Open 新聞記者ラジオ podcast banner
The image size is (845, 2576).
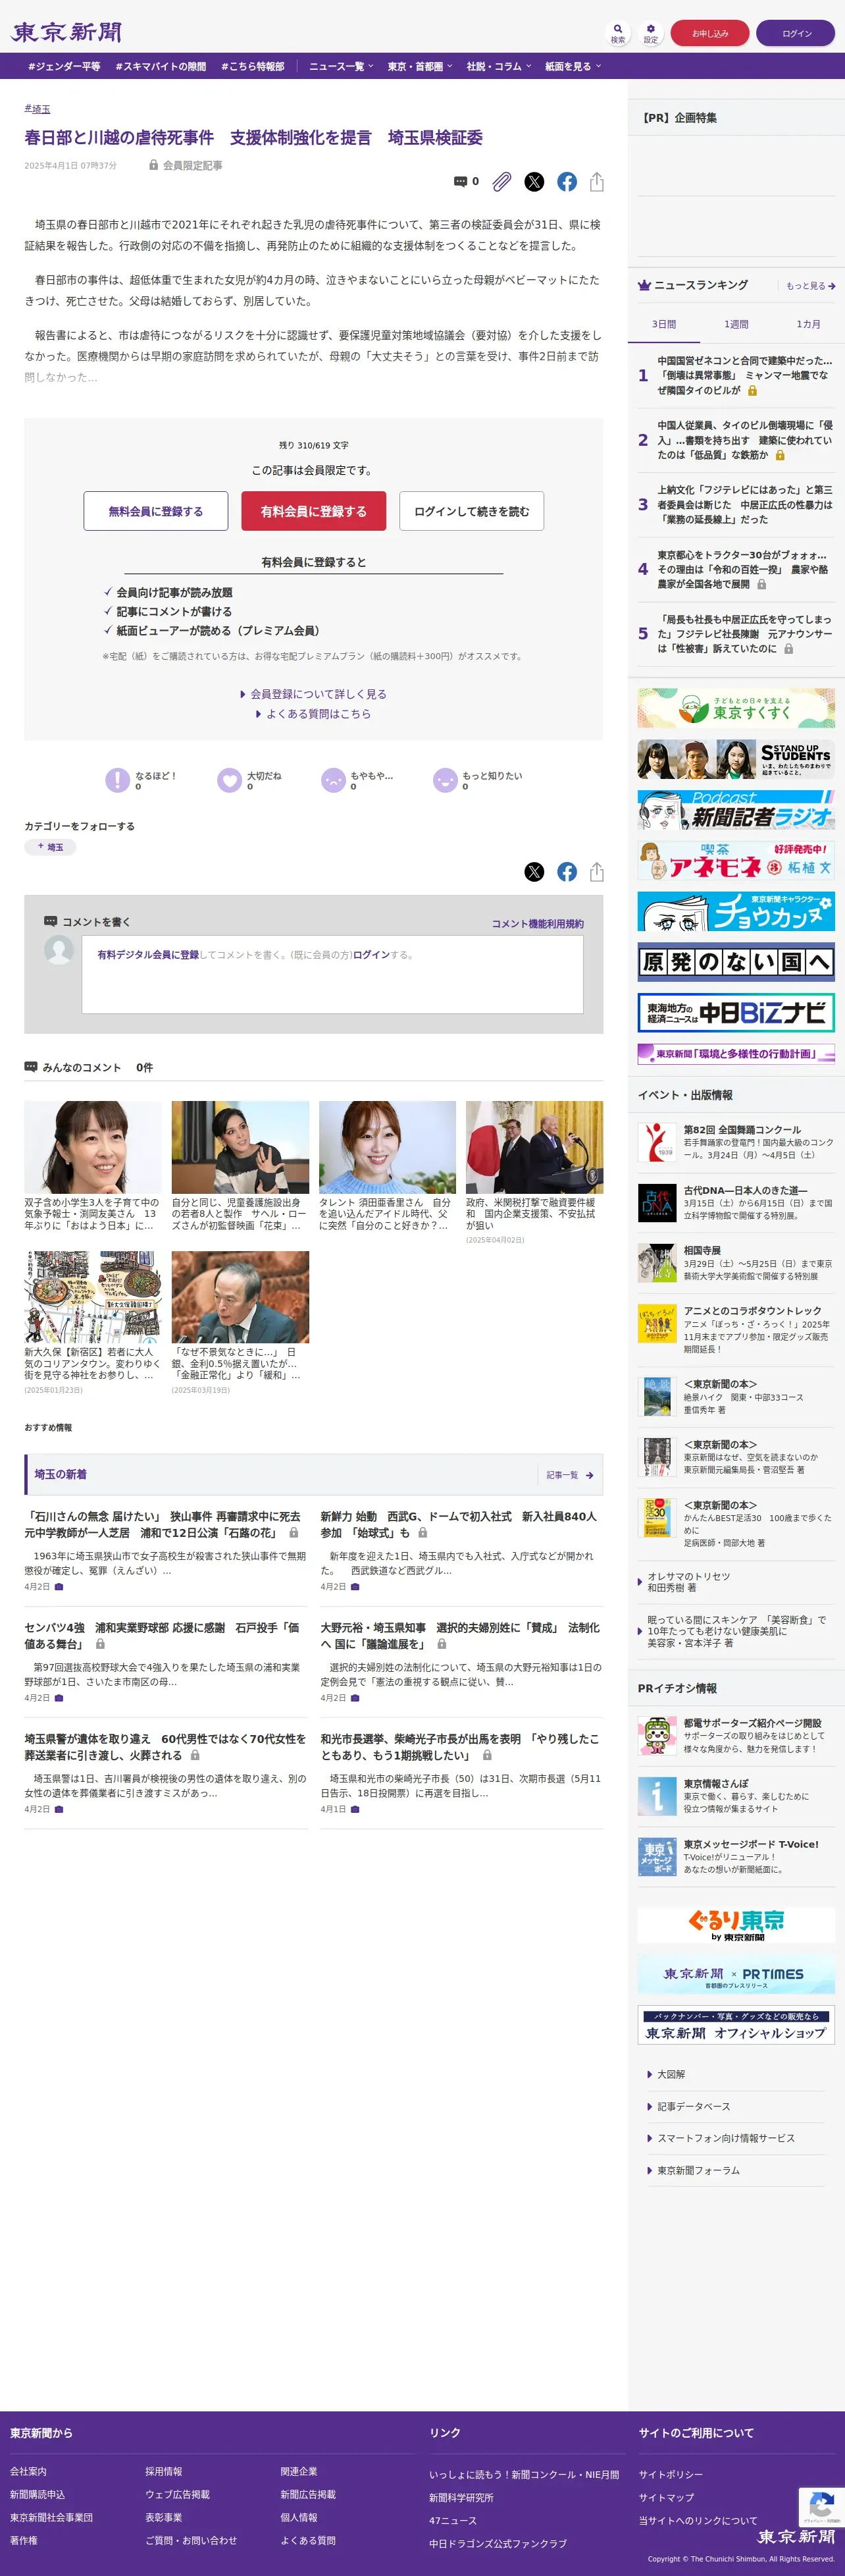[736, 810]
